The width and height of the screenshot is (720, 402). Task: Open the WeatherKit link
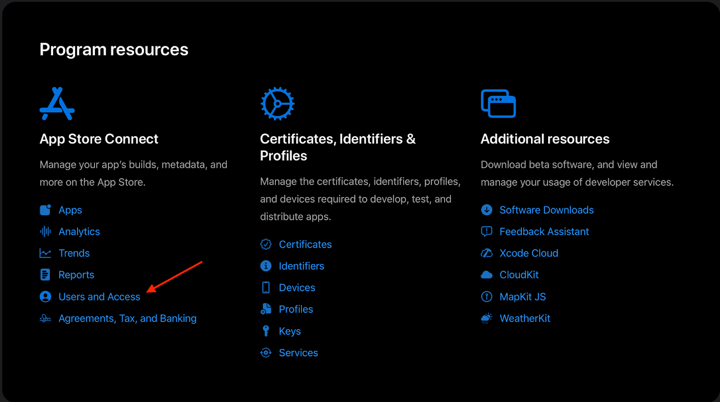click(525, 318)
